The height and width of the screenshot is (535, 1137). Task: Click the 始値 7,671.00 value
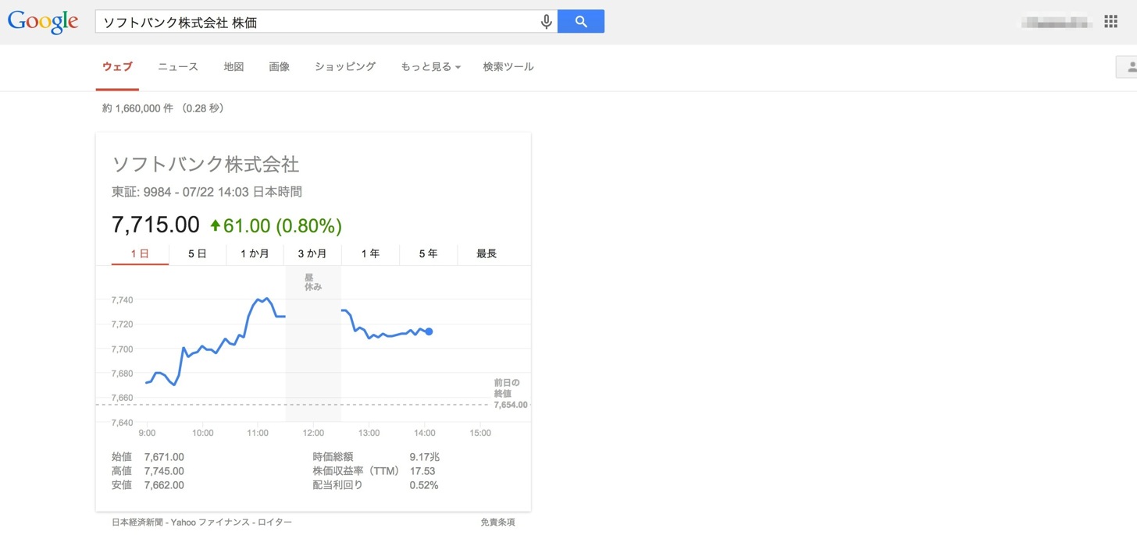pyautogui.click(x=164, y=457)
